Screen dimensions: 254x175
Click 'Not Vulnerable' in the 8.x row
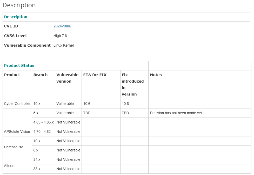68,150
